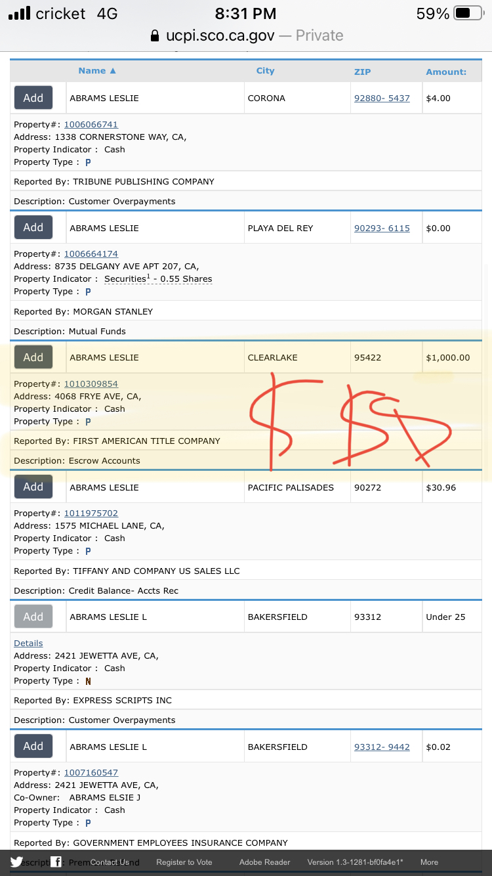This screenshot has width=492, height=876.
Task: Open Adobe Reader footer link
Action: click(264, 862)
